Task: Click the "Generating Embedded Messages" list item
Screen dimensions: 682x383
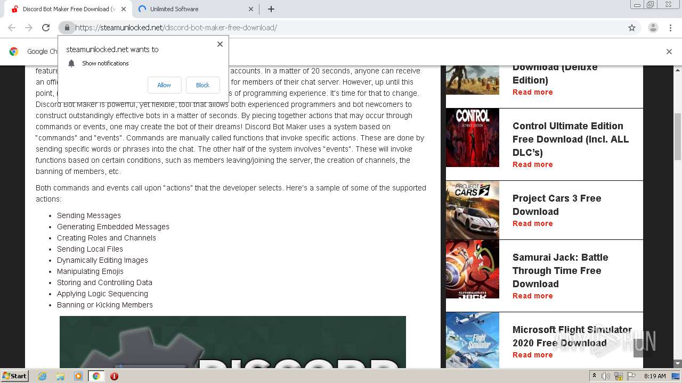Action: (113, 227)
